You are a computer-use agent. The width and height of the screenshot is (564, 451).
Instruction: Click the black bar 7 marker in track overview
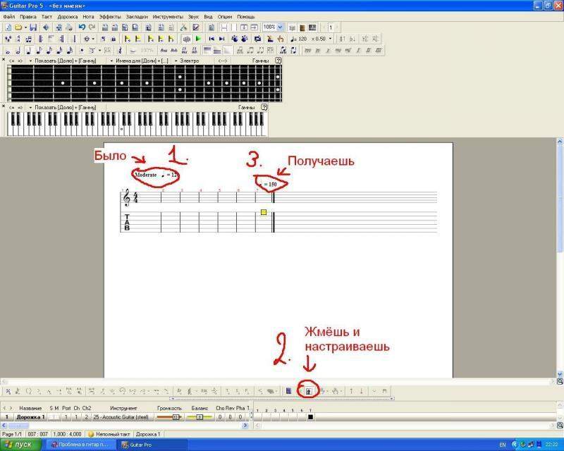[x=310, y=417]
